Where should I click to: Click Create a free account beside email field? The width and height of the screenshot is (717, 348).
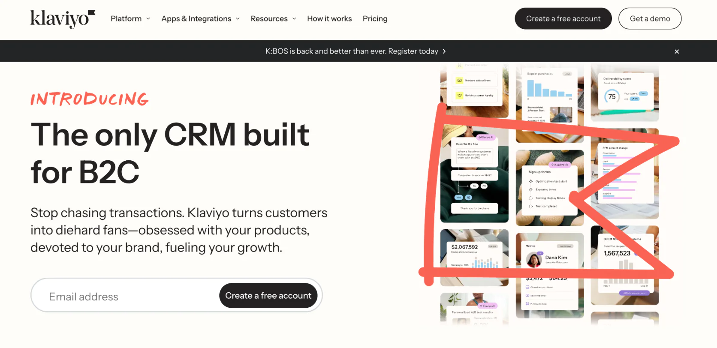click(x=268, y=296)
